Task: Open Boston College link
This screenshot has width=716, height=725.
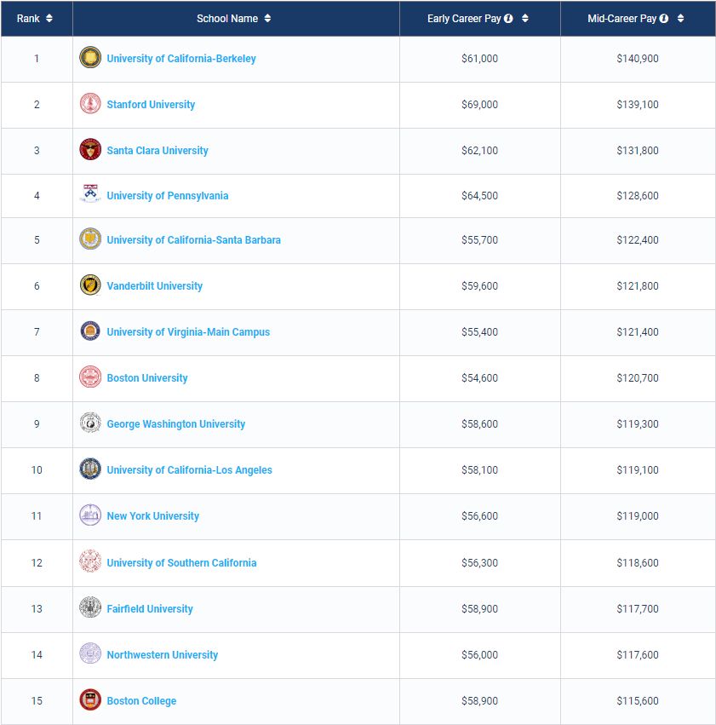Action: tap(141, 701)
